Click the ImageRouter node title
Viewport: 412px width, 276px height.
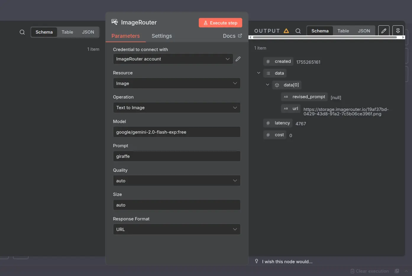139,22
